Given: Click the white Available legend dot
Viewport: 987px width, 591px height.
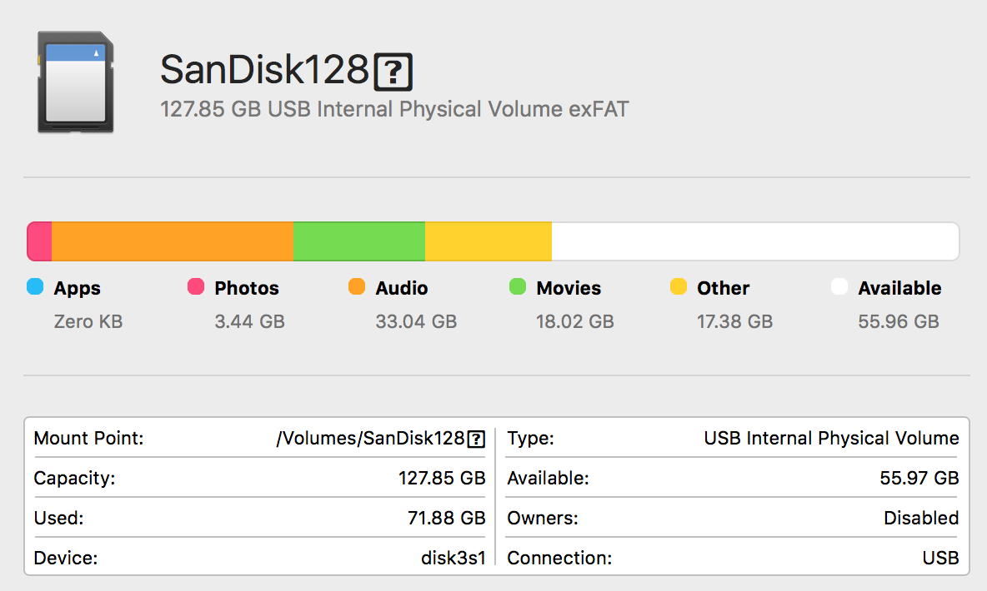Looking at the screenshot, I should click(839, 286).
